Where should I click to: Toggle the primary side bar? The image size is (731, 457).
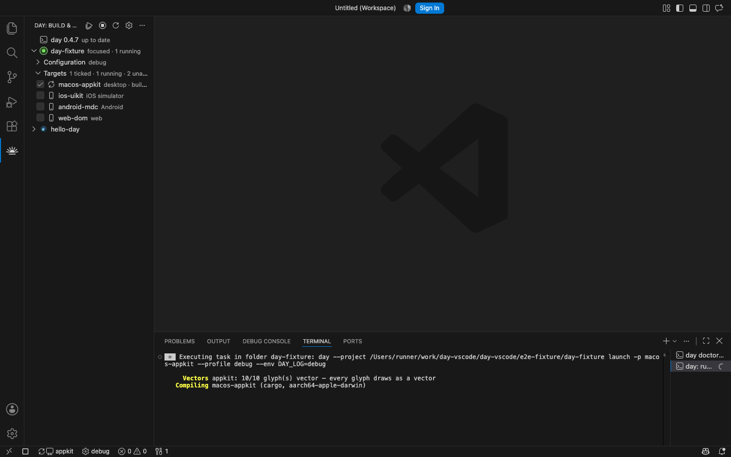[680, 8]
